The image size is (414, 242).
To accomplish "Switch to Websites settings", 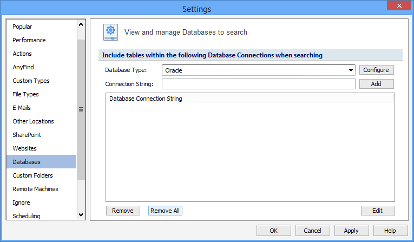I will click(24, 148).
